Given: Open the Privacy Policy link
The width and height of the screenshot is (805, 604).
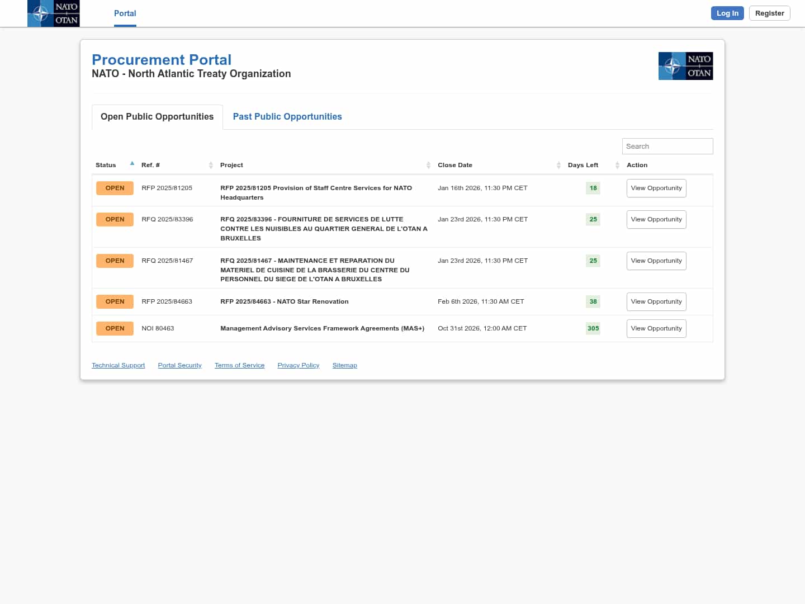Looking at the screenshot, I should click(299, 365).
